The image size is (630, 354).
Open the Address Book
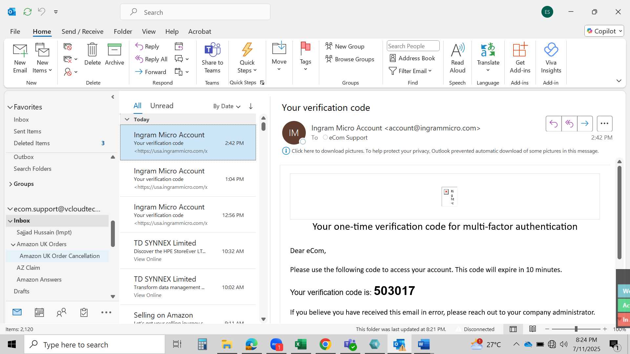tap(412, 58)
